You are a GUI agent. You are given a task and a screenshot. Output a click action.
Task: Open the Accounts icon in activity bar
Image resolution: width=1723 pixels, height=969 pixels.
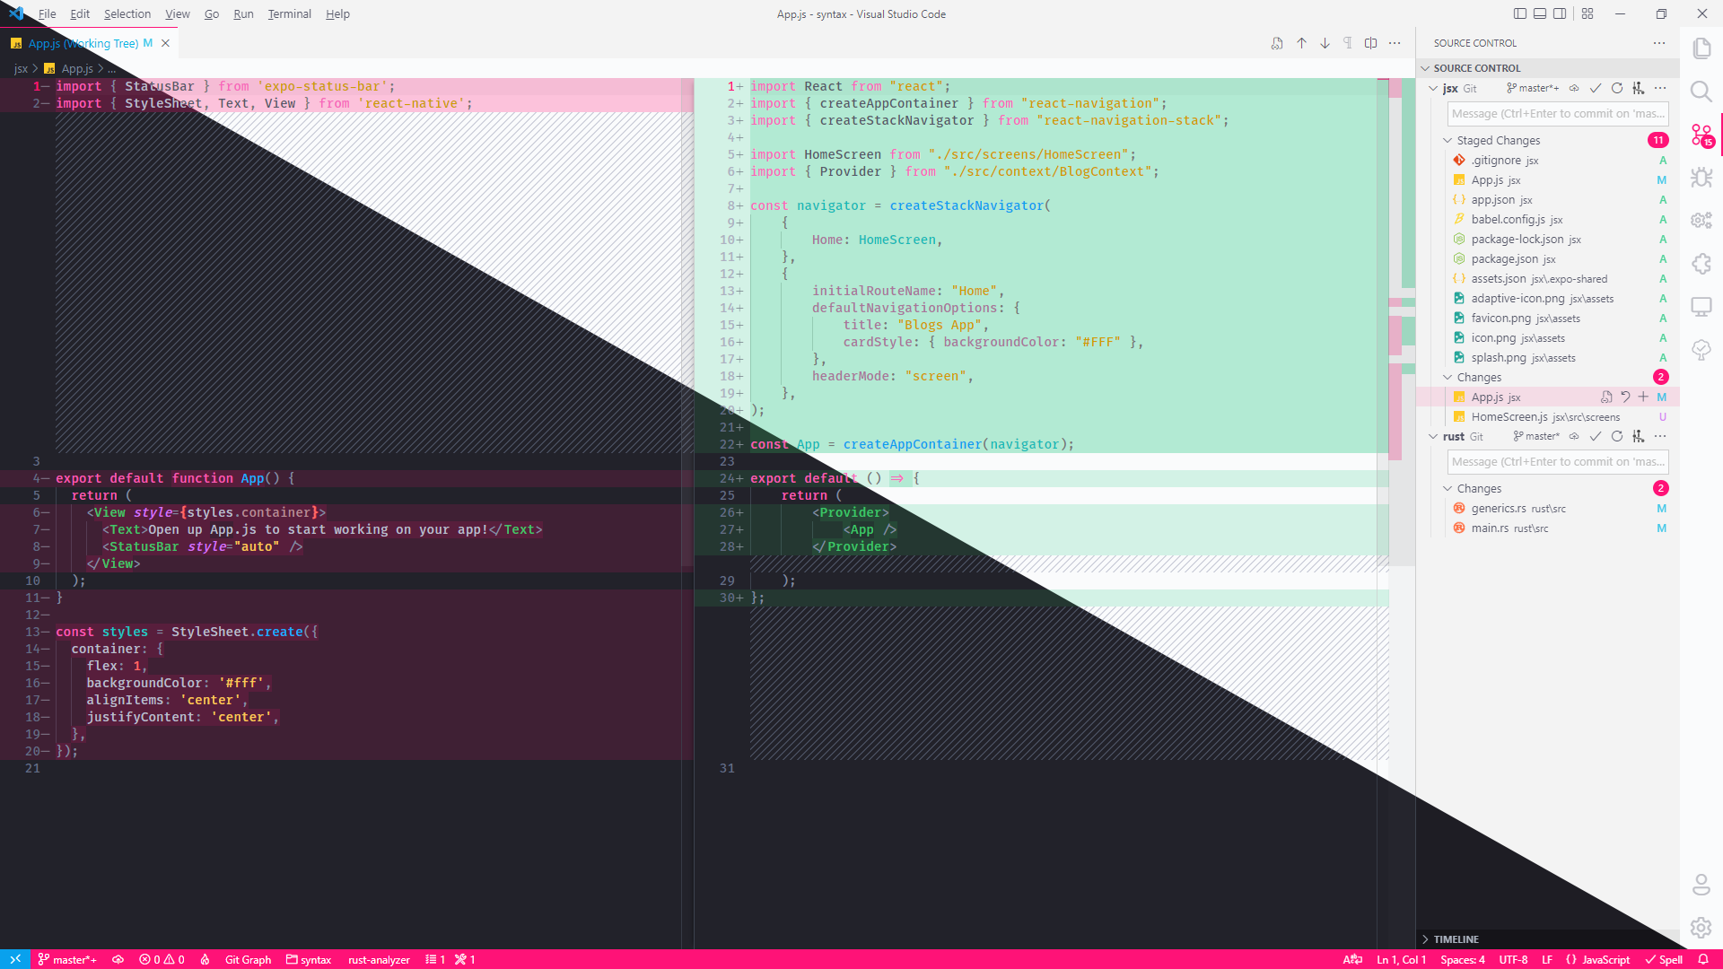tap(1701, 885)
